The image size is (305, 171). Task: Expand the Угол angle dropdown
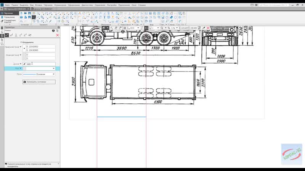54,68
